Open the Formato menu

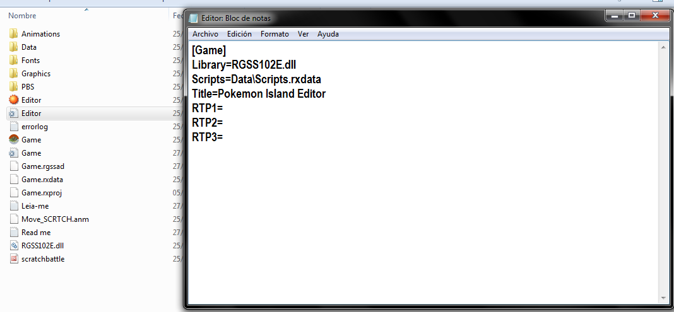click(x=275, y=34)
